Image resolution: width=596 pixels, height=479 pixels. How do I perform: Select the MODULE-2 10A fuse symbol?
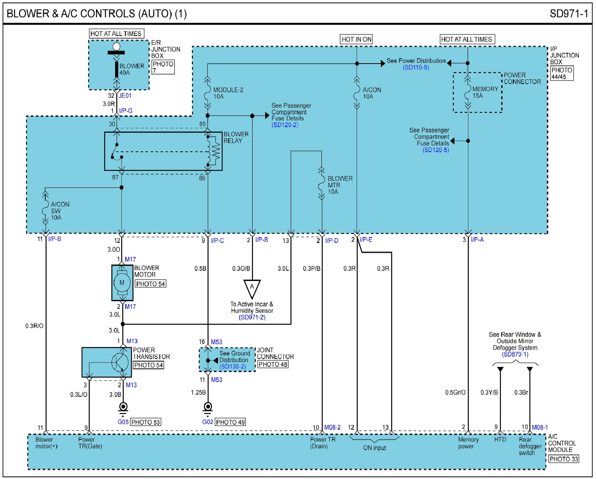pyautogui.click(x=207, y=93)
